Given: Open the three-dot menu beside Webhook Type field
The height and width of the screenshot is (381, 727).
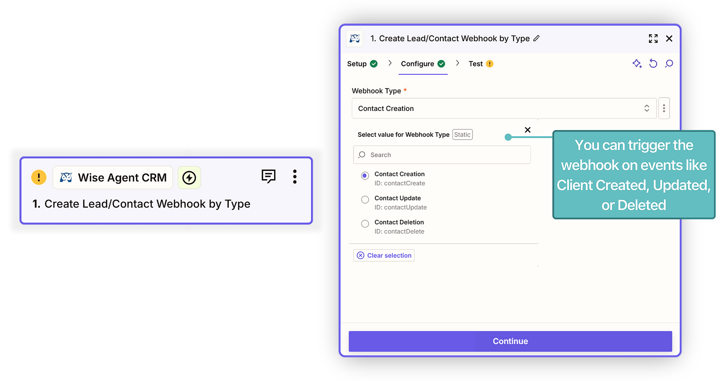Looking at the screenshot, I should point(664,108).
